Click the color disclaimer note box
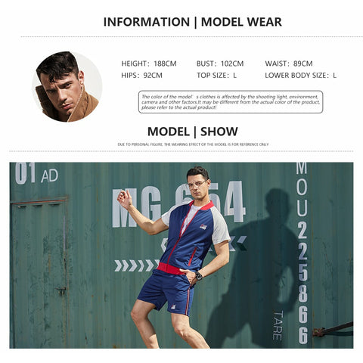This screenshot has height=363, width=363. (x=231, y=102)
